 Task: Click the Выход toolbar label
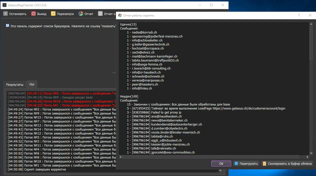42,14
